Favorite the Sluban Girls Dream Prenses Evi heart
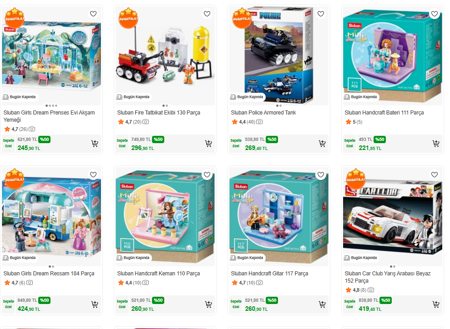The width and height of the screenshot is (450, 329). coord(93,14)
